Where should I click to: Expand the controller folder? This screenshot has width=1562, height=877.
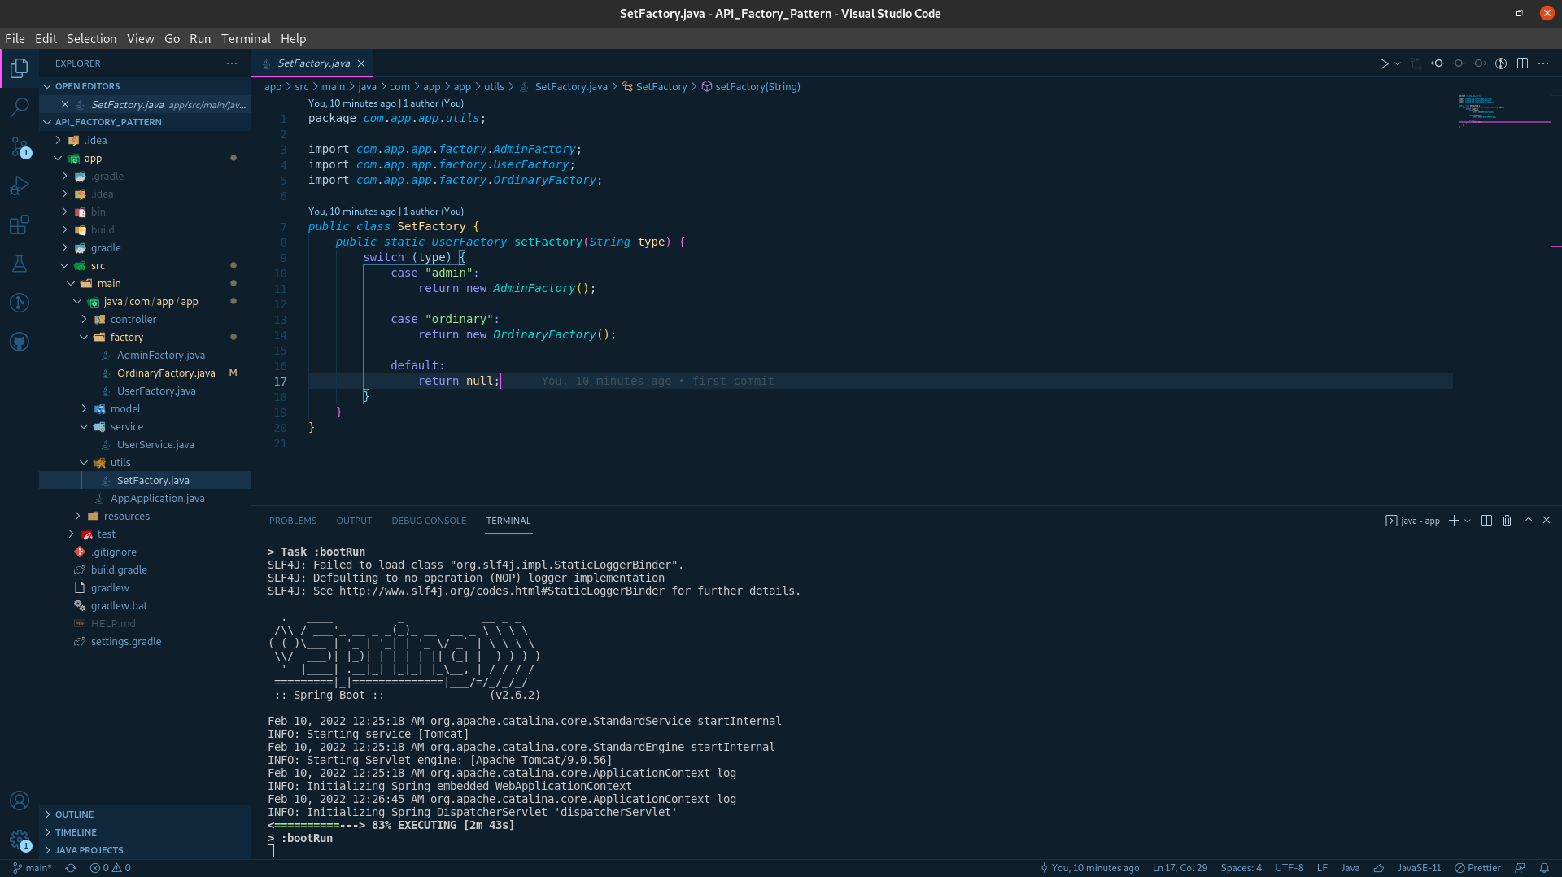[x=146, y=320]
